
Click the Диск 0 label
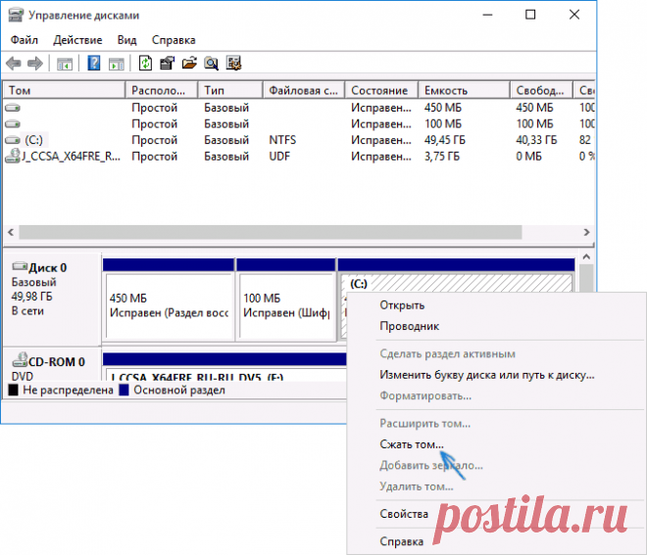click(x=47, y=268)
